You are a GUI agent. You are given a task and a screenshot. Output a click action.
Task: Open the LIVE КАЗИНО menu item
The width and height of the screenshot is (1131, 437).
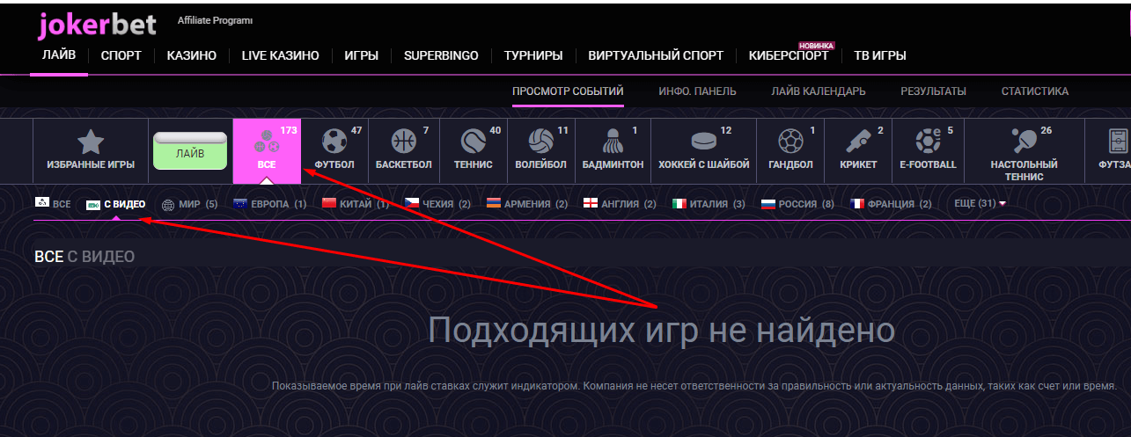pos(280,55)
